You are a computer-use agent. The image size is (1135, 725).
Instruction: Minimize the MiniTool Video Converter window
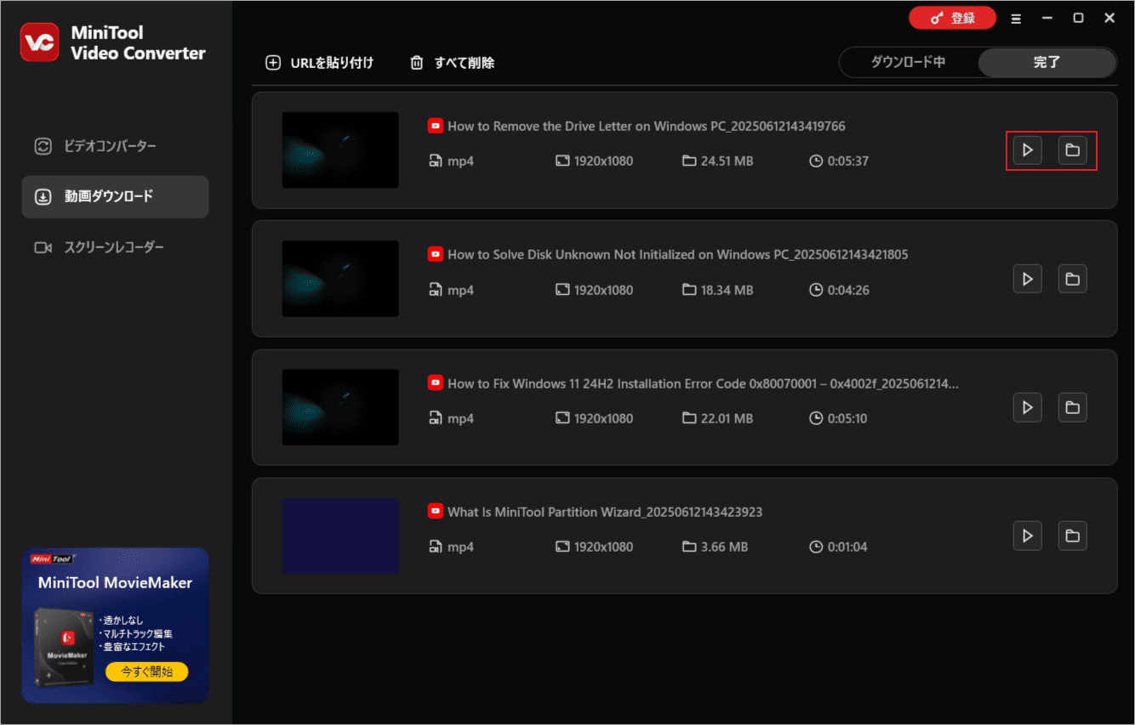(x=1047, y=18)
